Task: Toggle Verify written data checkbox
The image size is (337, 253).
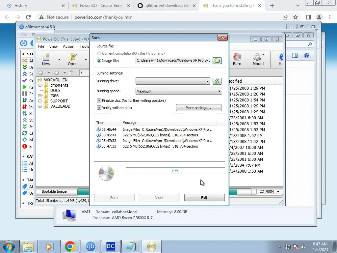Action: (x=99, y=108)
